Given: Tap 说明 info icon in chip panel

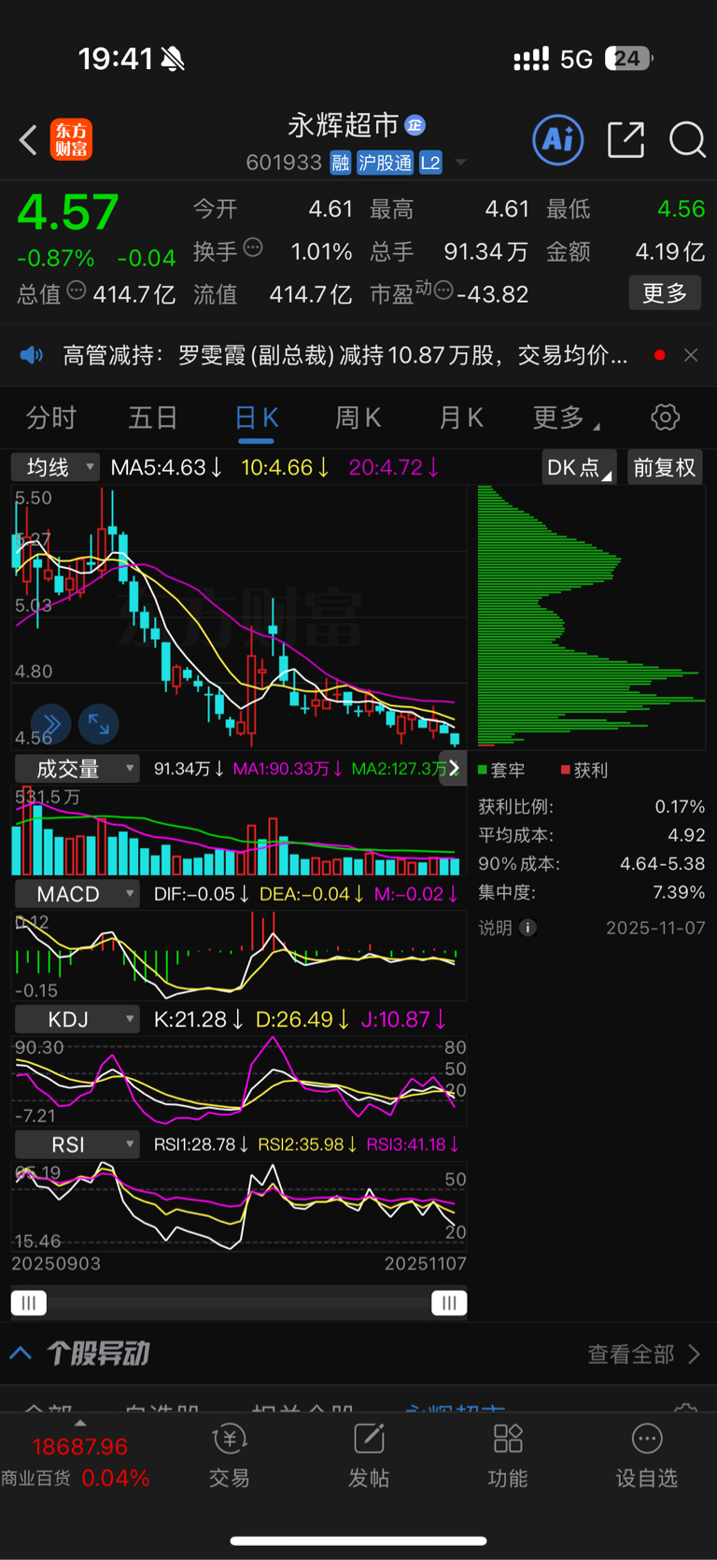Looking at the screenshot, I should tap(527, 928).
